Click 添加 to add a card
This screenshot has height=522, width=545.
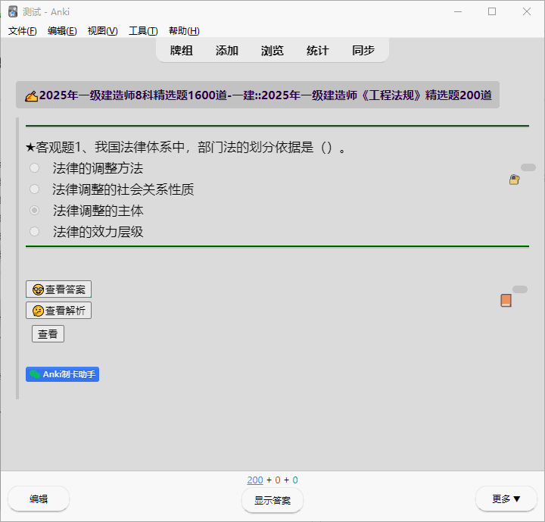227,51
